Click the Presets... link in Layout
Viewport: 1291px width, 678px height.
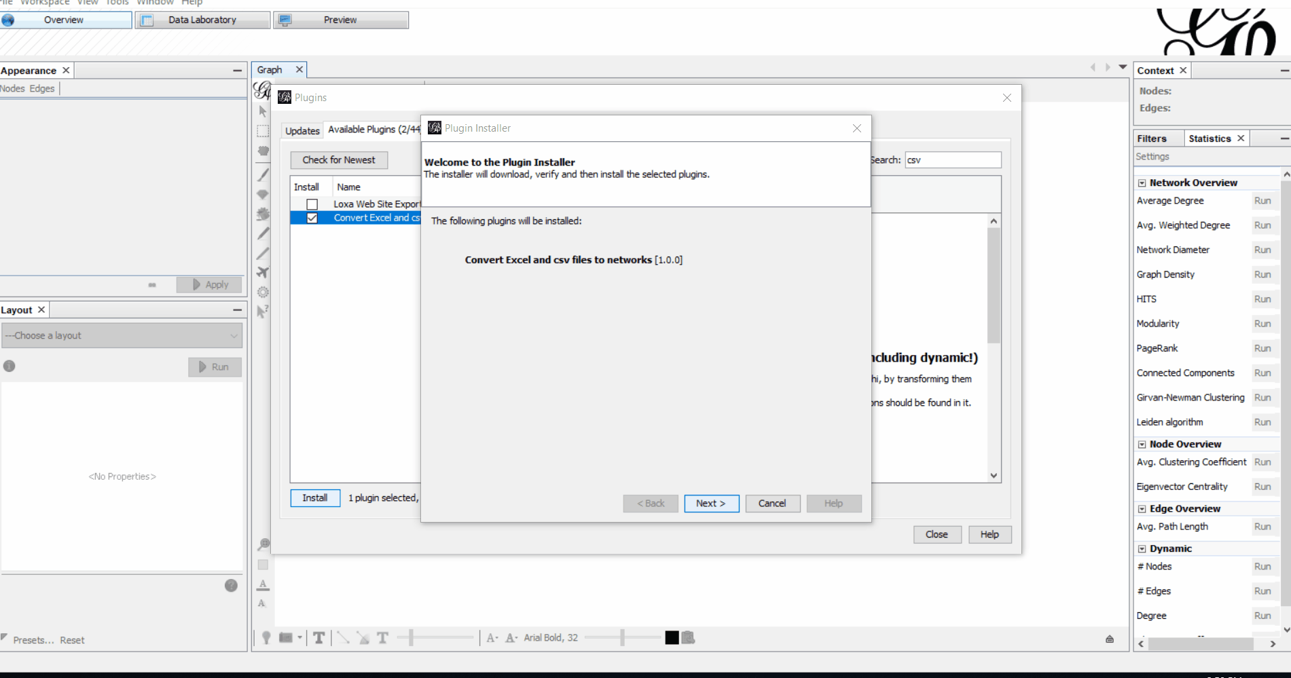coord(33,640)
